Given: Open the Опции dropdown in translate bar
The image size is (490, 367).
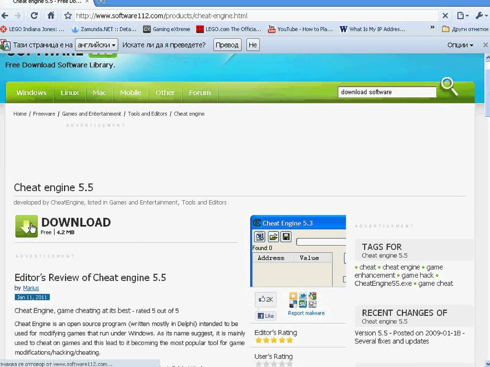Looking at the screenshot, I should pos(460,45).
